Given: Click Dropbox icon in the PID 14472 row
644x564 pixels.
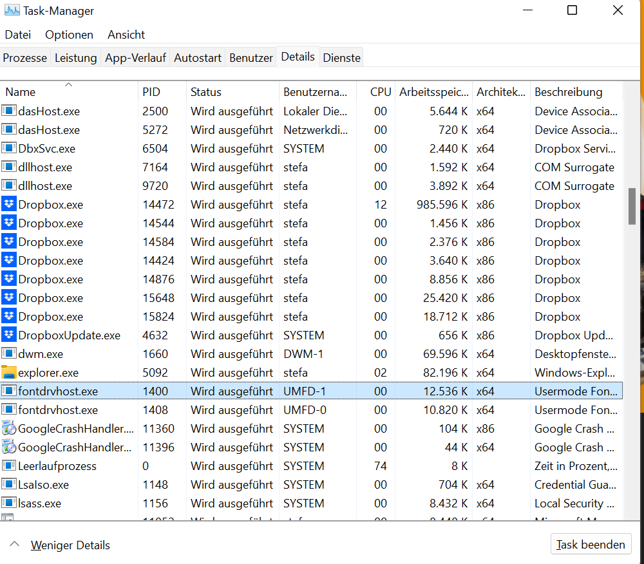Looking at the screenshot, I should (x=8, y=204).
